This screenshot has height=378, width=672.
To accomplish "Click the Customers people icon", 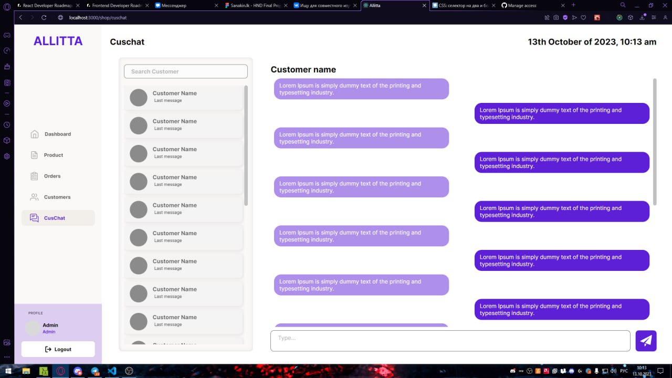I will 34,197.
